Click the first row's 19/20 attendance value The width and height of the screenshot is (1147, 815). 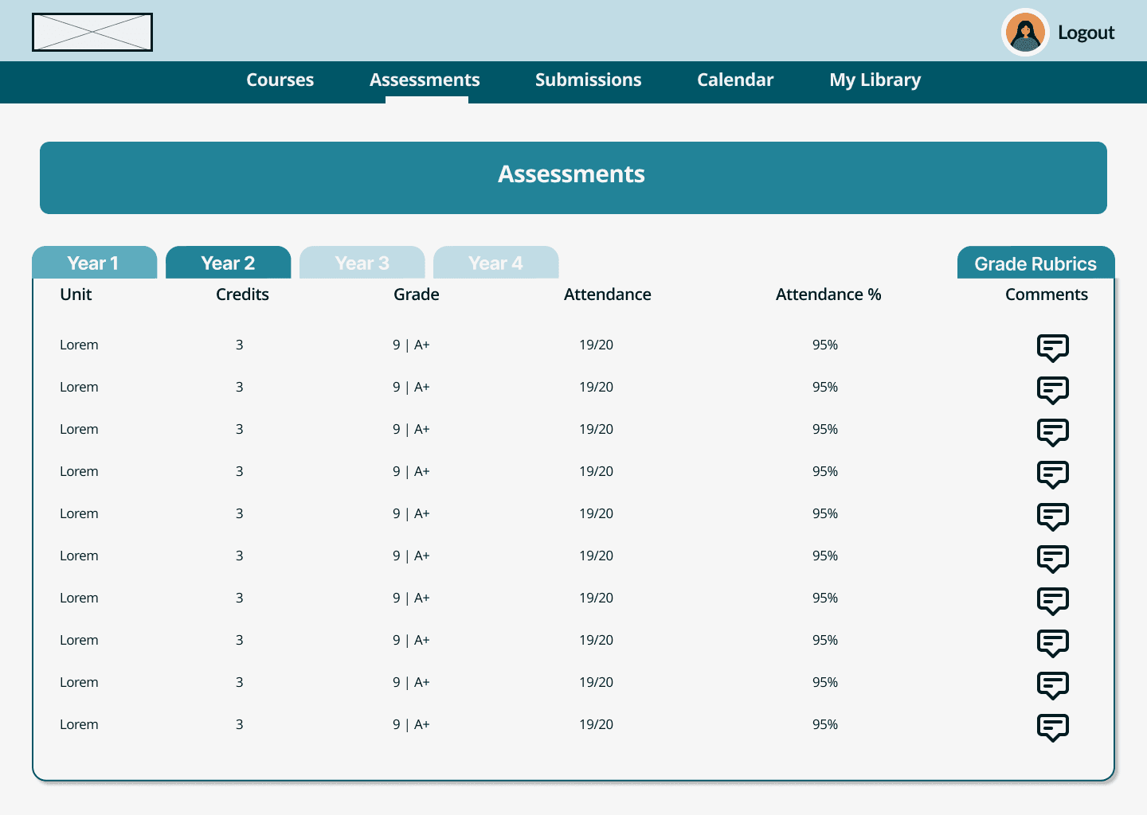[596, 345]
